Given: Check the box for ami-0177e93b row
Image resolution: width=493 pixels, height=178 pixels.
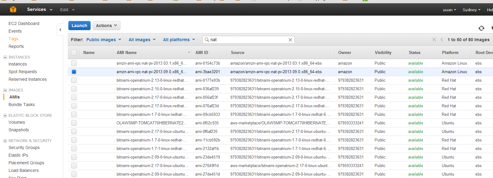Looking at the screenshot, I should click(x=74, y=80).
